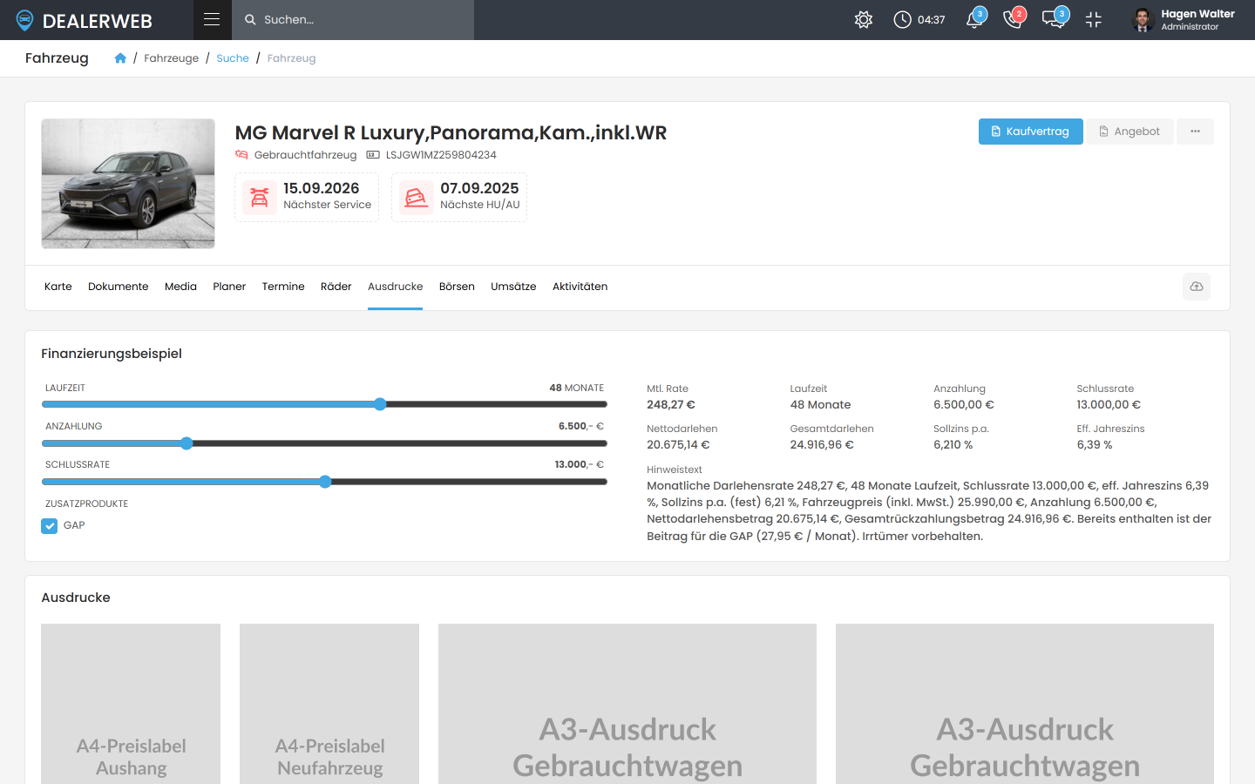This screenshot has width=1255, height=784.
Task: Go to home via breadcrumb house icon
Action: pyautogui.click(x=120, y=58)
